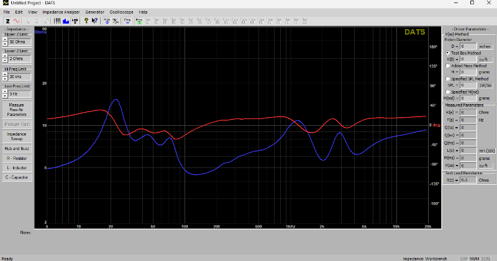Activate the arrow context help icon
Viewport: 497px width, 261px height.
point(94,21)
